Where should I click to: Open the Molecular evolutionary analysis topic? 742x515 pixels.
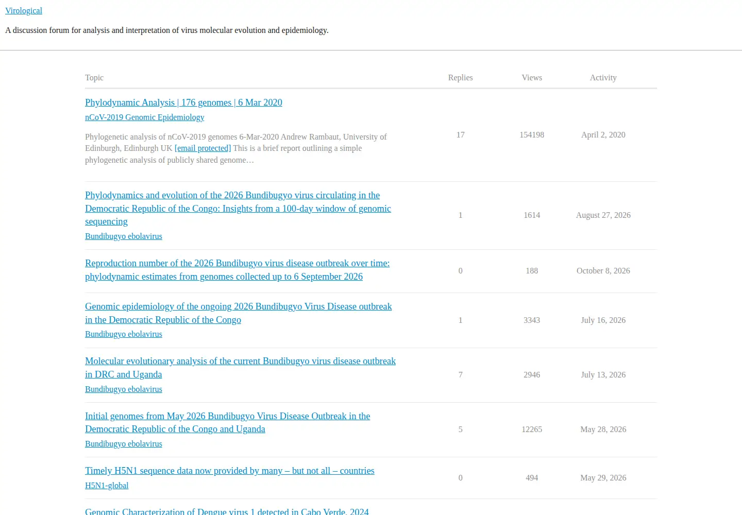240,368
